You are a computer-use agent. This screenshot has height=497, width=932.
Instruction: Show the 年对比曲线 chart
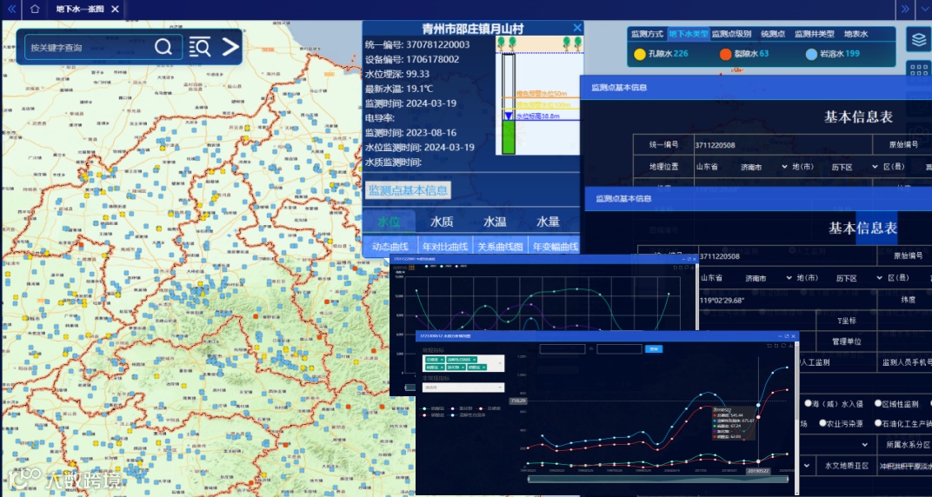click(x=444, y=247)
